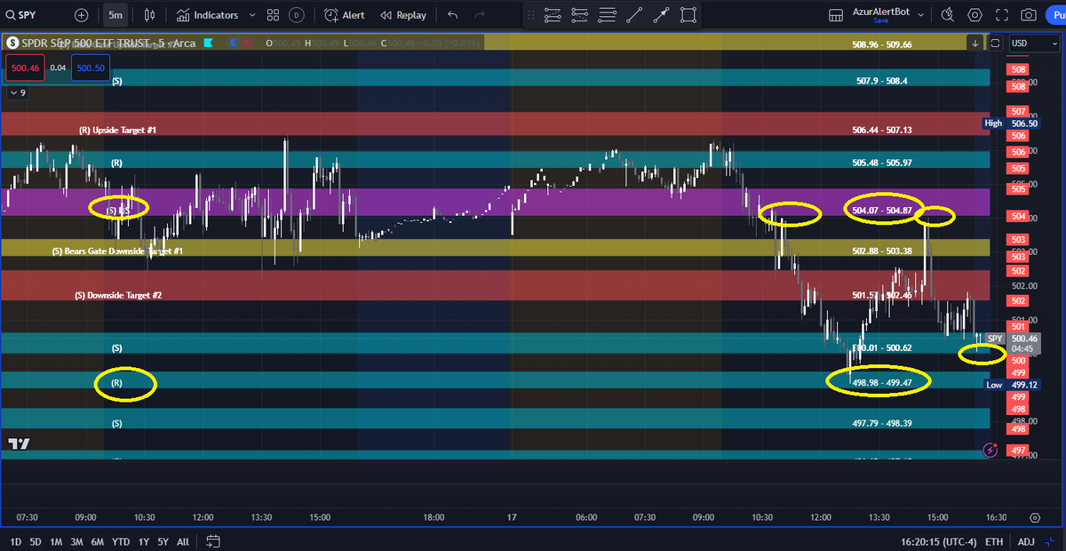This screenshot has height=551, width=1066.
Task: Toggle ADJ dividend adjustment
Action: pyautogui.click(x=1025, y=541)
